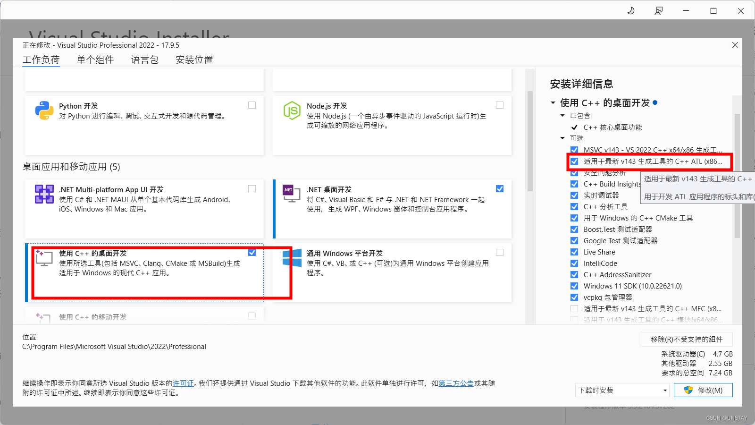The width and height of the screenshot is (755, 425).
Task: Collapse the 可选 component list
Action: click(x=562, y=138)
